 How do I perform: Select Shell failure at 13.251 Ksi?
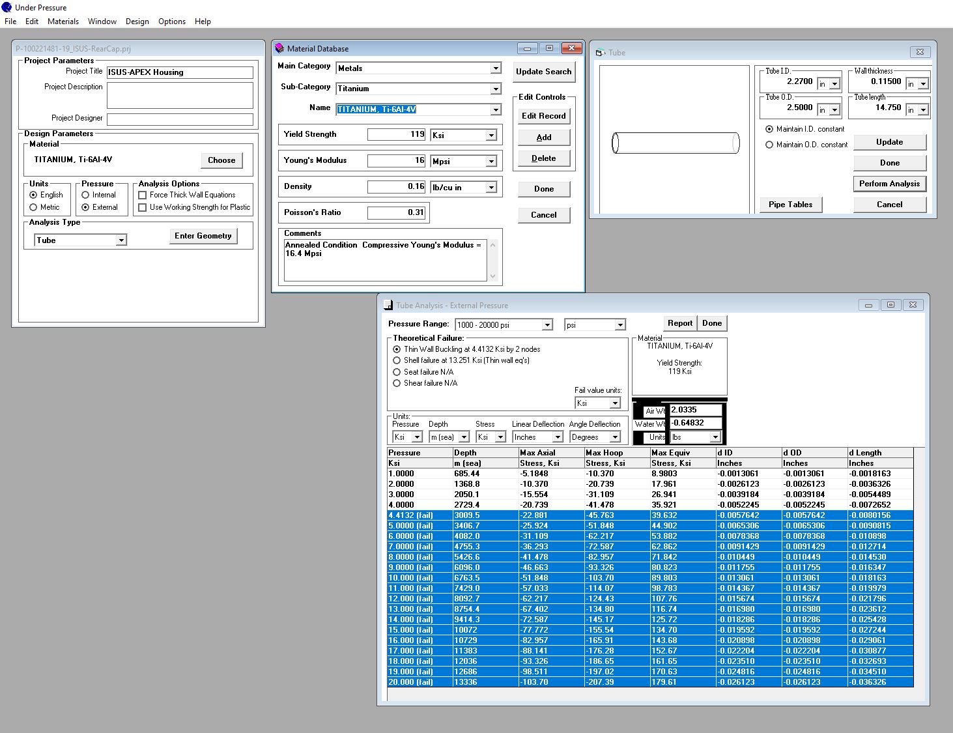tap(397, 360)
